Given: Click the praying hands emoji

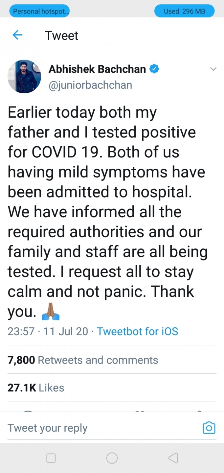Looking at the screenshot, I should [x=51, y=312].
